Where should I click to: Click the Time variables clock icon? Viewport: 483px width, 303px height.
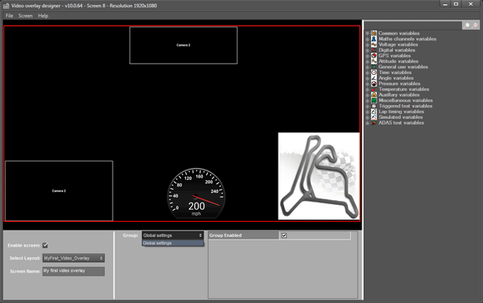(374, 72)
